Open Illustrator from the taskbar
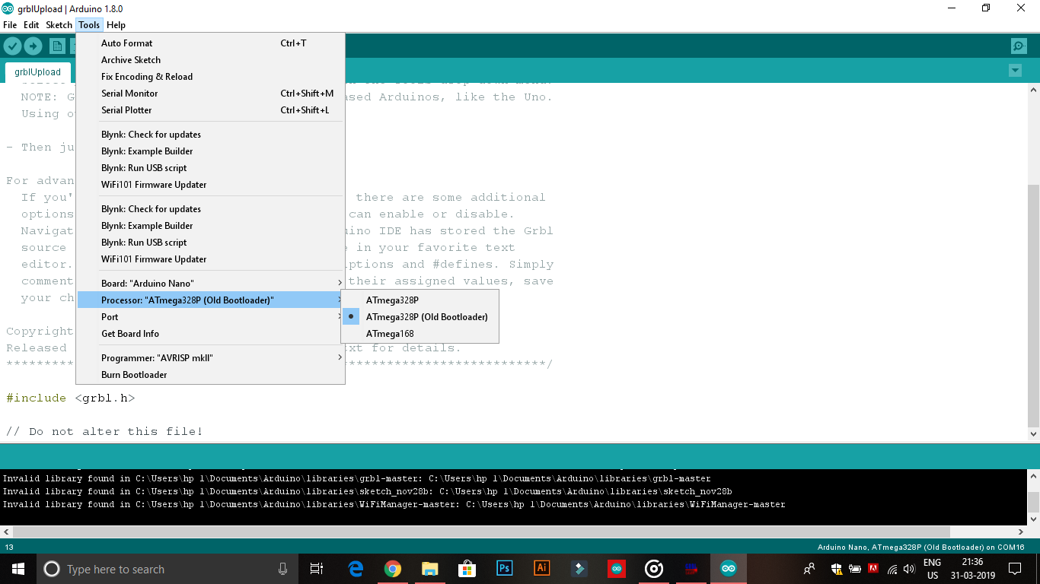The image size is (1040, 584). [541, 568]
